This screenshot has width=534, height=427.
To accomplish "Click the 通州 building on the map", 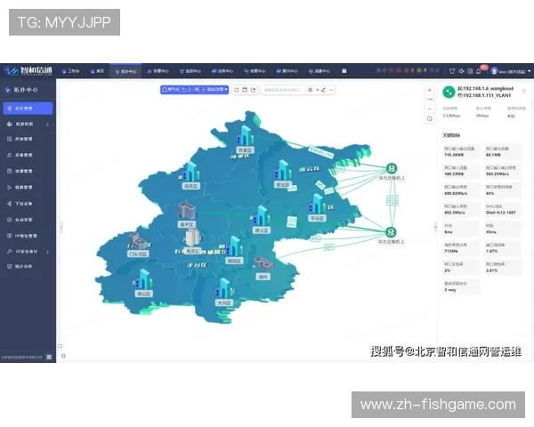I will click(x=263, y=264).
